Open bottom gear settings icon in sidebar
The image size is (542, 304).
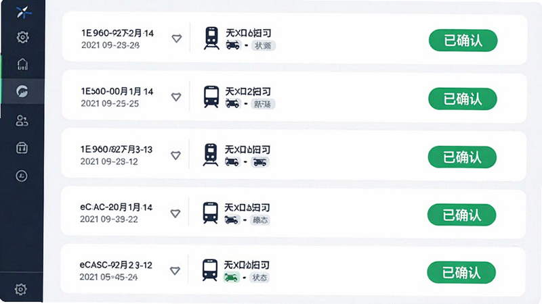[x=21, y=289]
